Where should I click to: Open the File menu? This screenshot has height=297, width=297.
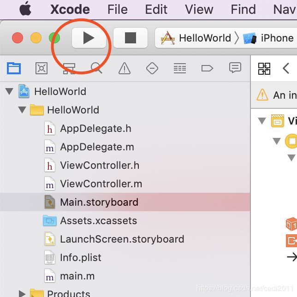(x=118, y=10)
